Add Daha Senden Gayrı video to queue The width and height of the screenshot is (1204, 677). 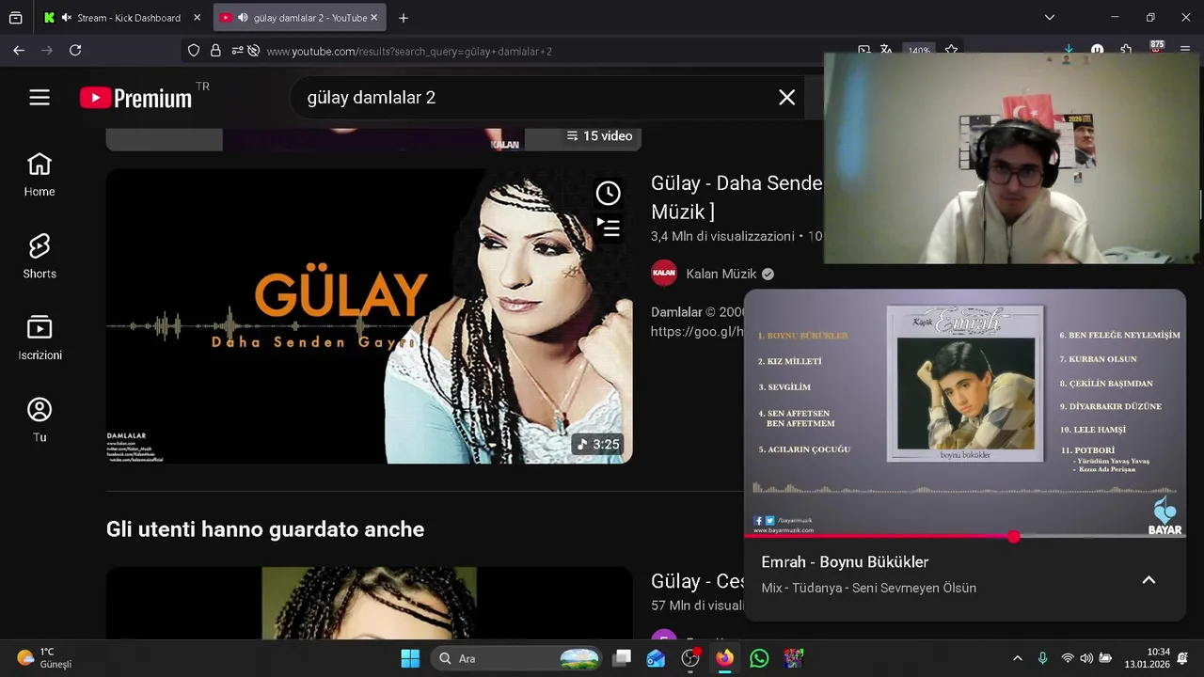(609, 227)
